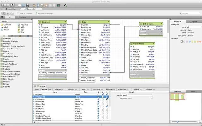The height and width of the screenshot is (126, 202).
Task: Click the refresh icon in toolbar
Action: click(13, 5)
